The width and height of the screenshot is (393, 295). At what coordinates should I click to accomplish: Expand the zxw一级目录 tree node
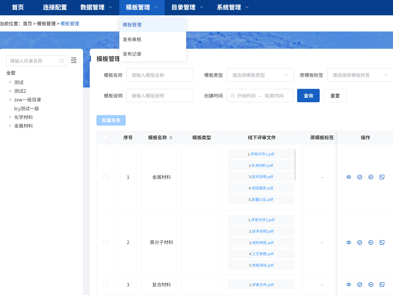point(10,100)
